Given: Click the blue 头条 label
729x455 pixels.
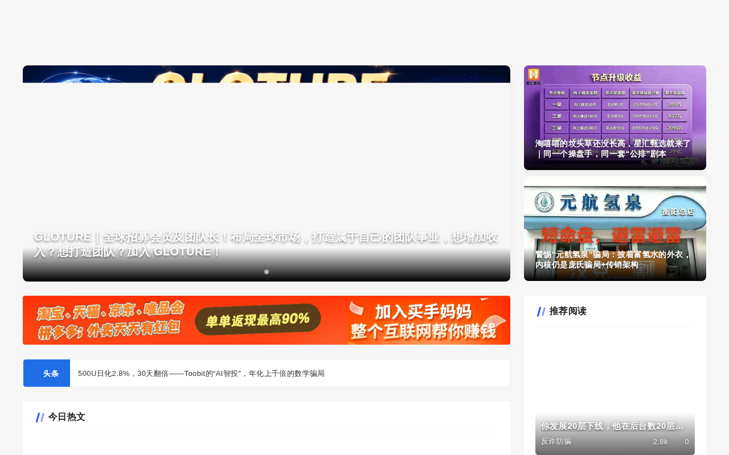Looking at the screenshot, I should point(47,373).
